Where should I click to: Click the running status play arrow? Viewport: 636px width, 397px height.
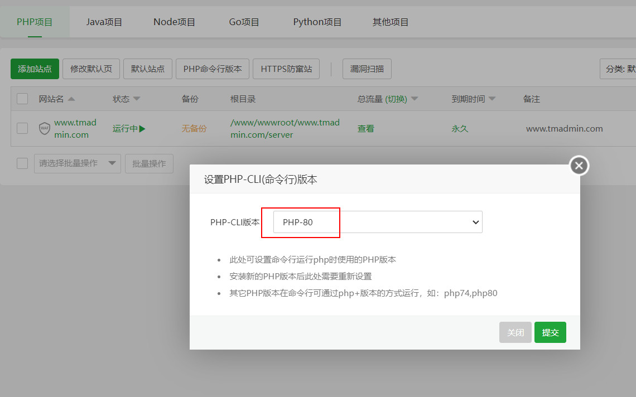(142, 128)
